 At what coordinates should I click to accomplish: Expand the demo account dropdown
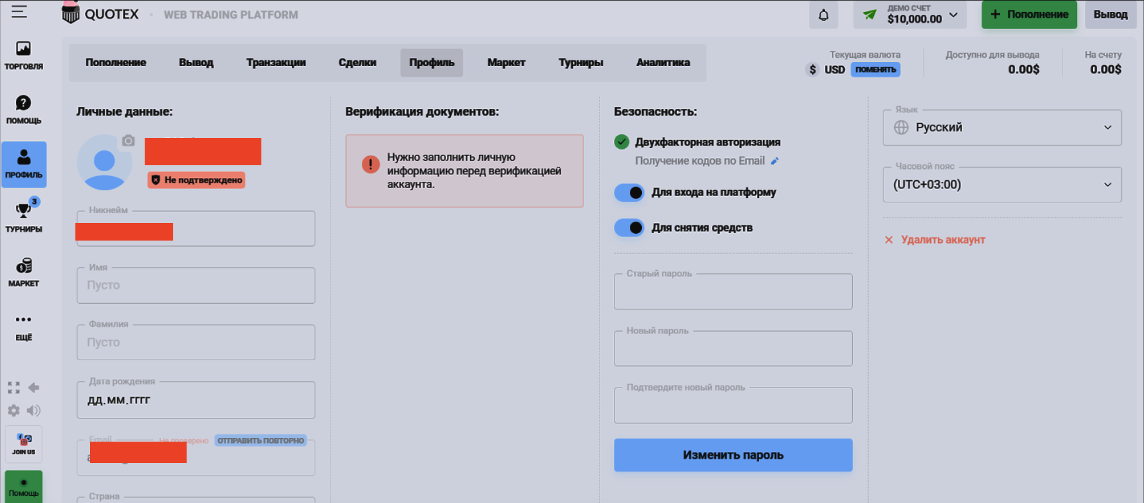click(909, 15)
